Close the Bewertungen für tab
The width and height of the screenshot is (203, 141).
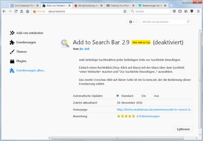point(165,6)
